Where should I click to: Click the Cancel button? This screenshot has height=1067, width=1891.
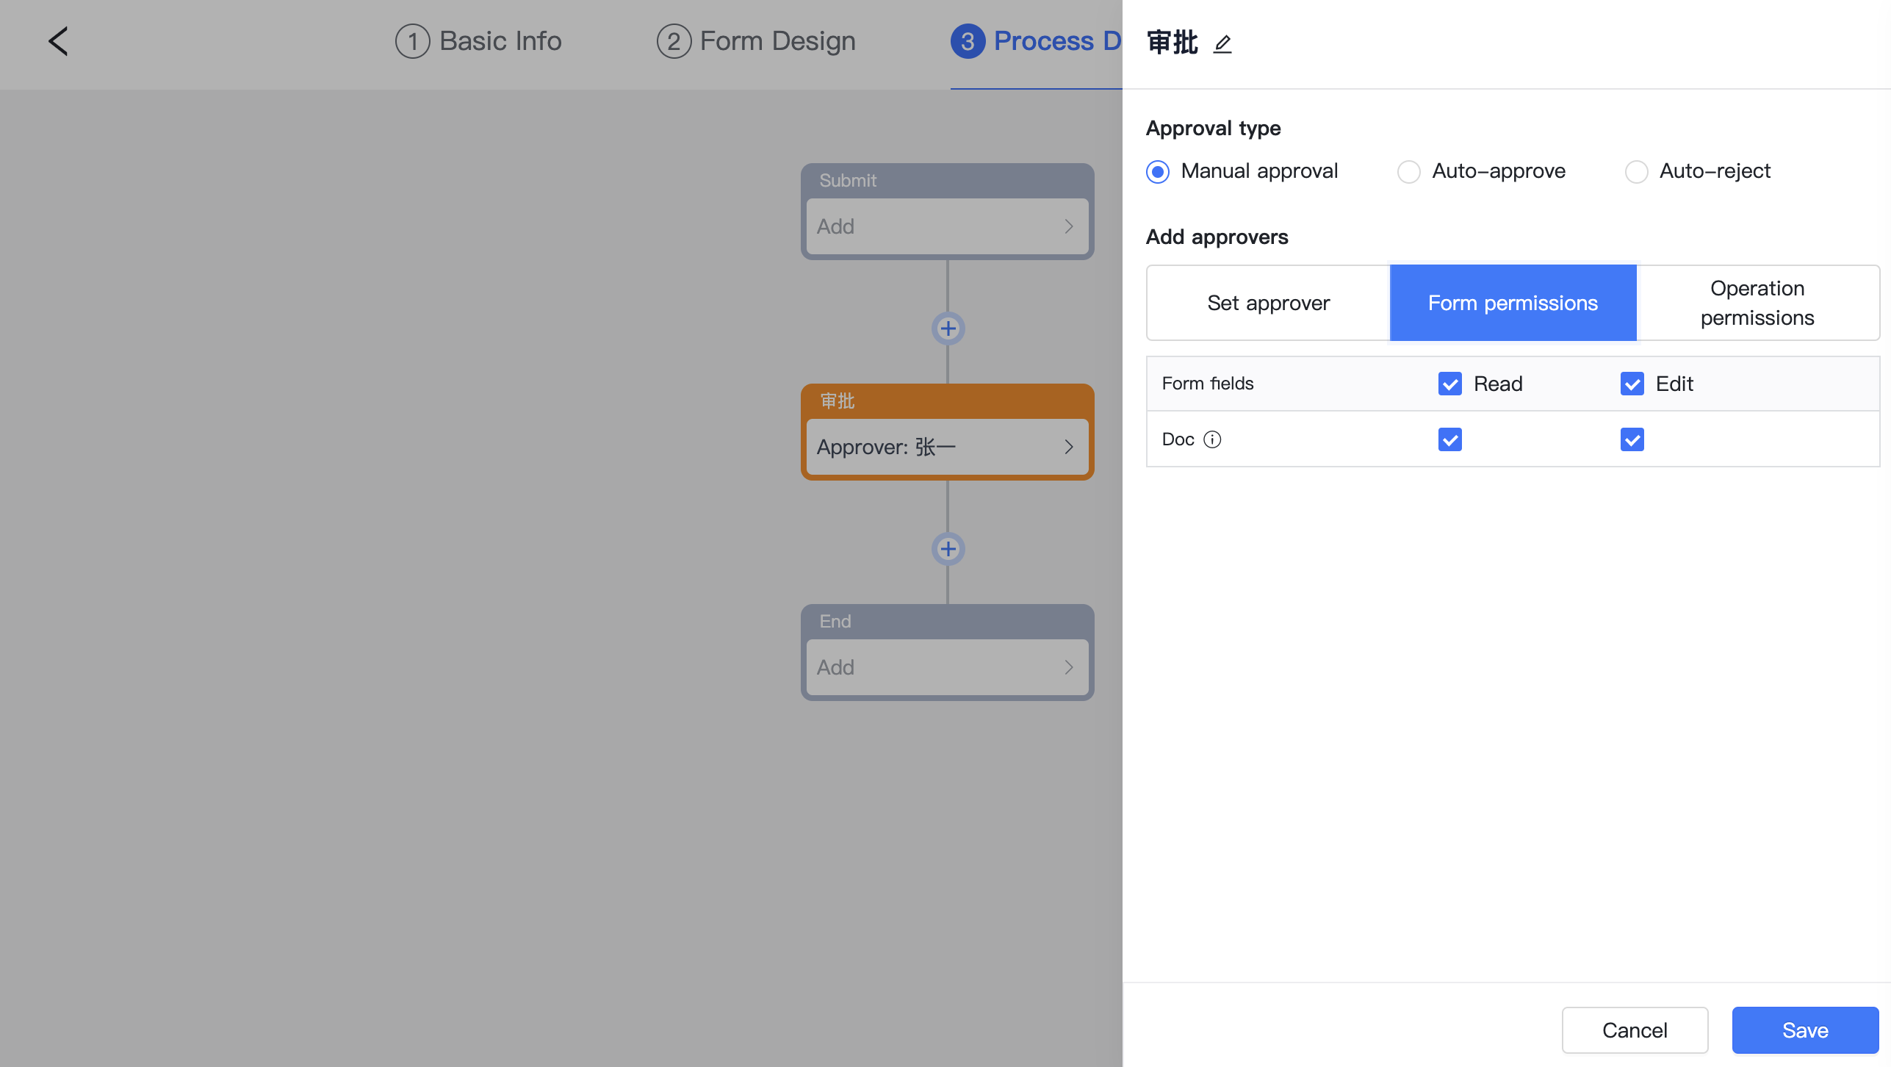click(1635, 1030)
